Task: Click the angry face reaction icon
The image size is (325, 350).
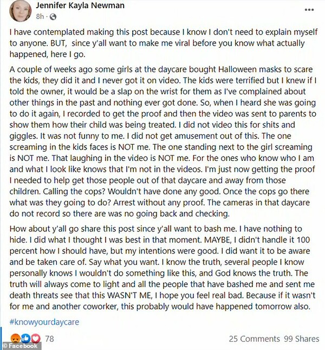Action: coord(15,339)
